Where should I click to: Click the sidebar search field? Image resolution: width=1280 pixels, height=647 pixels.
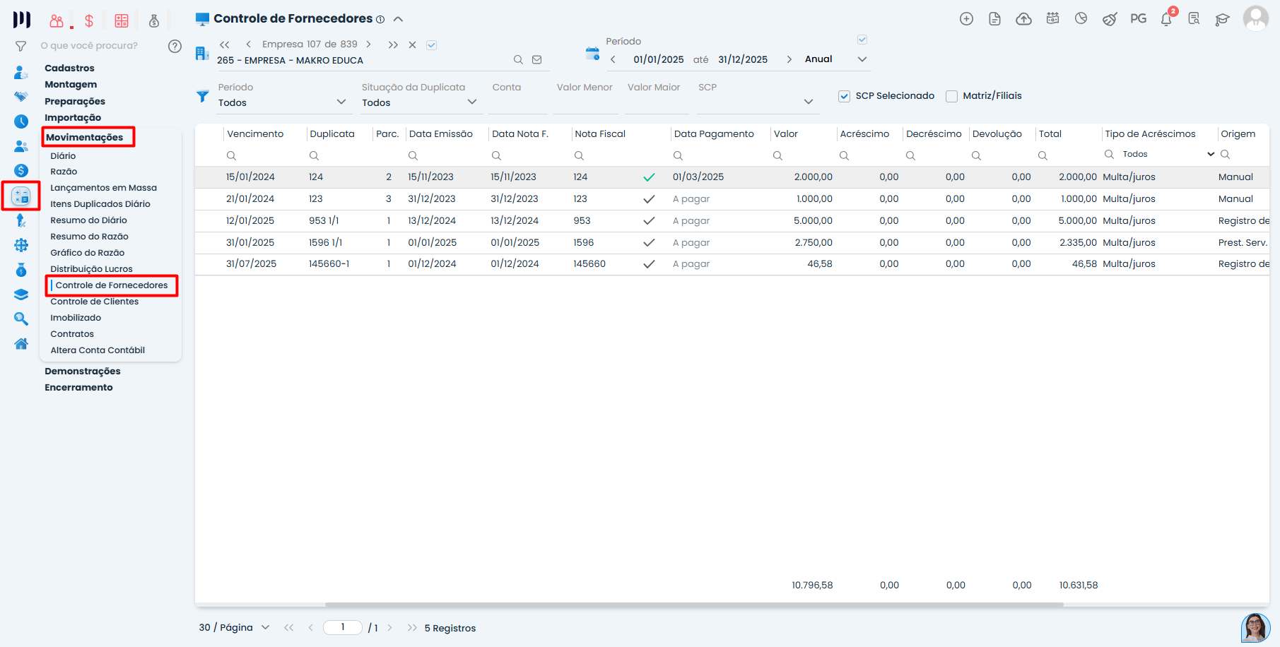tap(89, 46)
